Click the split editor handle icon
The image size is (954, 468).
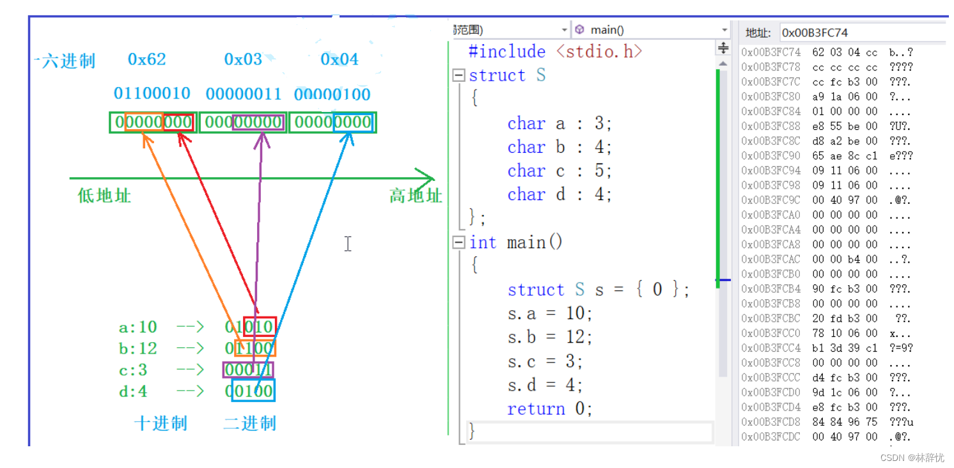(x=723, y=49)
